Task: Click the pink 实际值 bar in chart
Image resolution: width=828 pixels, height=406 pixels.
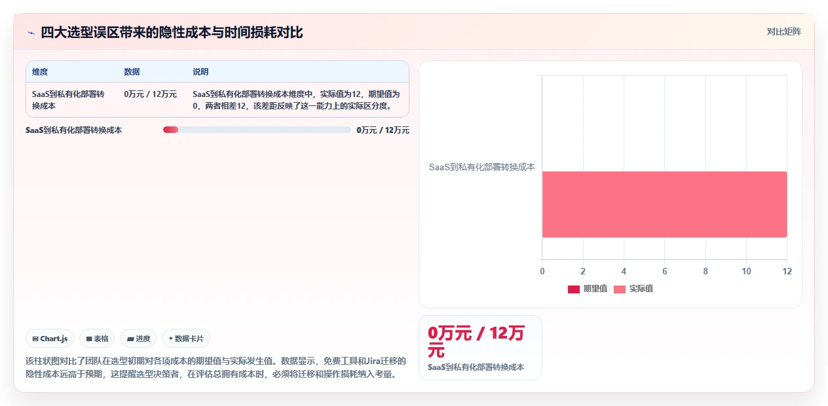Action: pos(664,204)
